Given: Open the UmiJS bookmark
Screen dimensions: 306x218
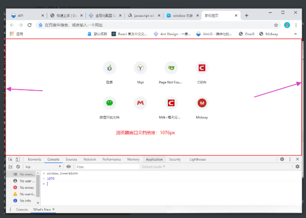Looking at the screenshot, I should (214, 34).
